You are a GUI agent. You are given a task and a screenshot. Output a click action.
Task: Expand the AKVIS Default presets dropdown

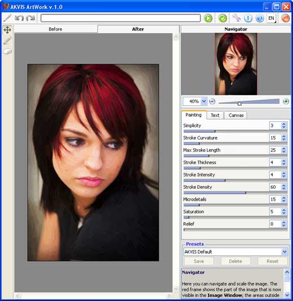pos(285,251)
